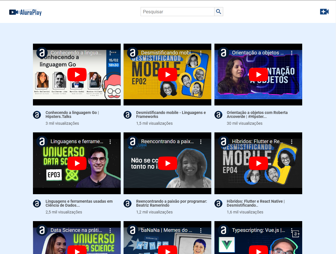The image size is (336, 254).
Task: Open options menu on Conhecendo a lingua... embed
Action: tap(110, 53)
